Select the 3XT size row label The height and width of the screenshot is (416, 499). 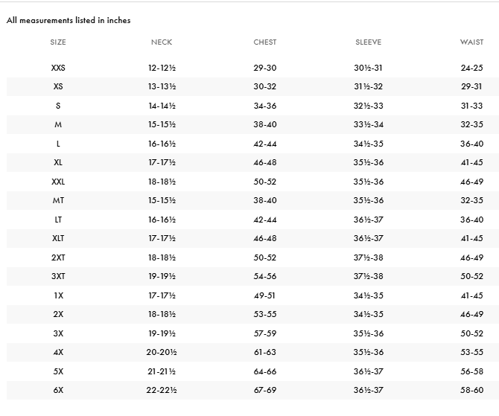point(58,276)
